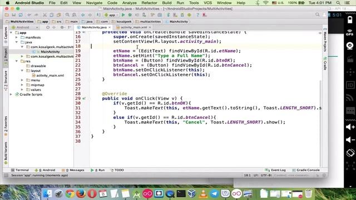The width and height of the screenshot is (356, 200).
Task: Click project panel settings gear icon
Action: coord(62,27)
